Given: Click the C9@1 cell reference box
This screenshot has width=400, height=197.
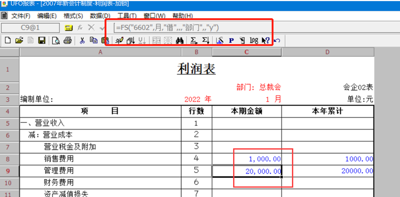Looking at the screenshot, I should point(30,28).
